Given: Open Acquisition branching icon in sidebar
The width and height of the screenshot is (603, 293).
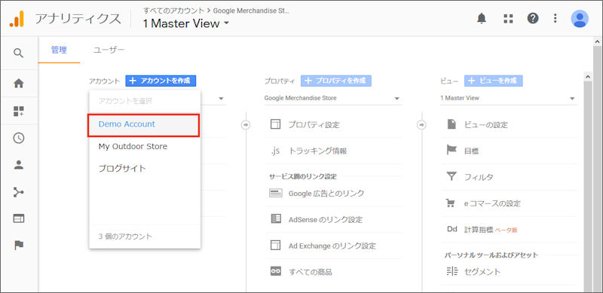Looking at the screenshot, I should [18, 192].
